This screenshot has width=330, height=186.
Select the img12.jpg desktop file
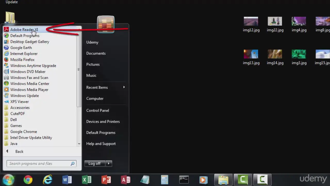251,25
